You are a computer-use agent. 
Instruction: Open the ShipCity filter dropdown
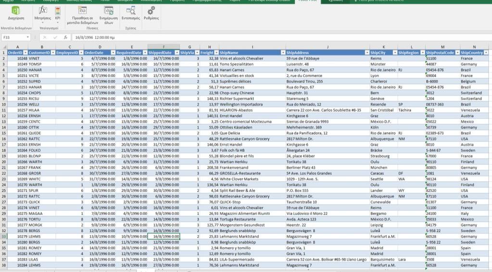point(395,53)
